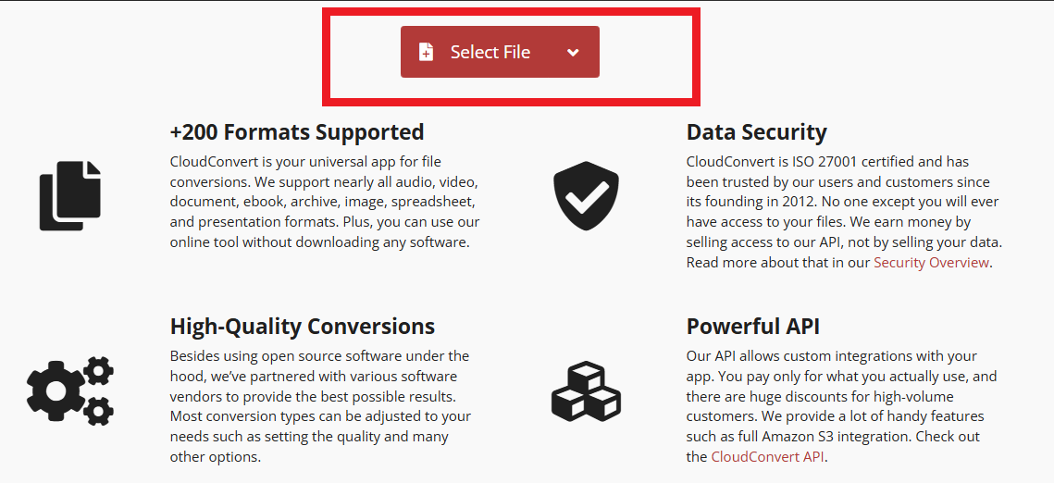Click the paragraph about open source software vendors
Screen dimensions: 1054x483
[x=320, y=406]
